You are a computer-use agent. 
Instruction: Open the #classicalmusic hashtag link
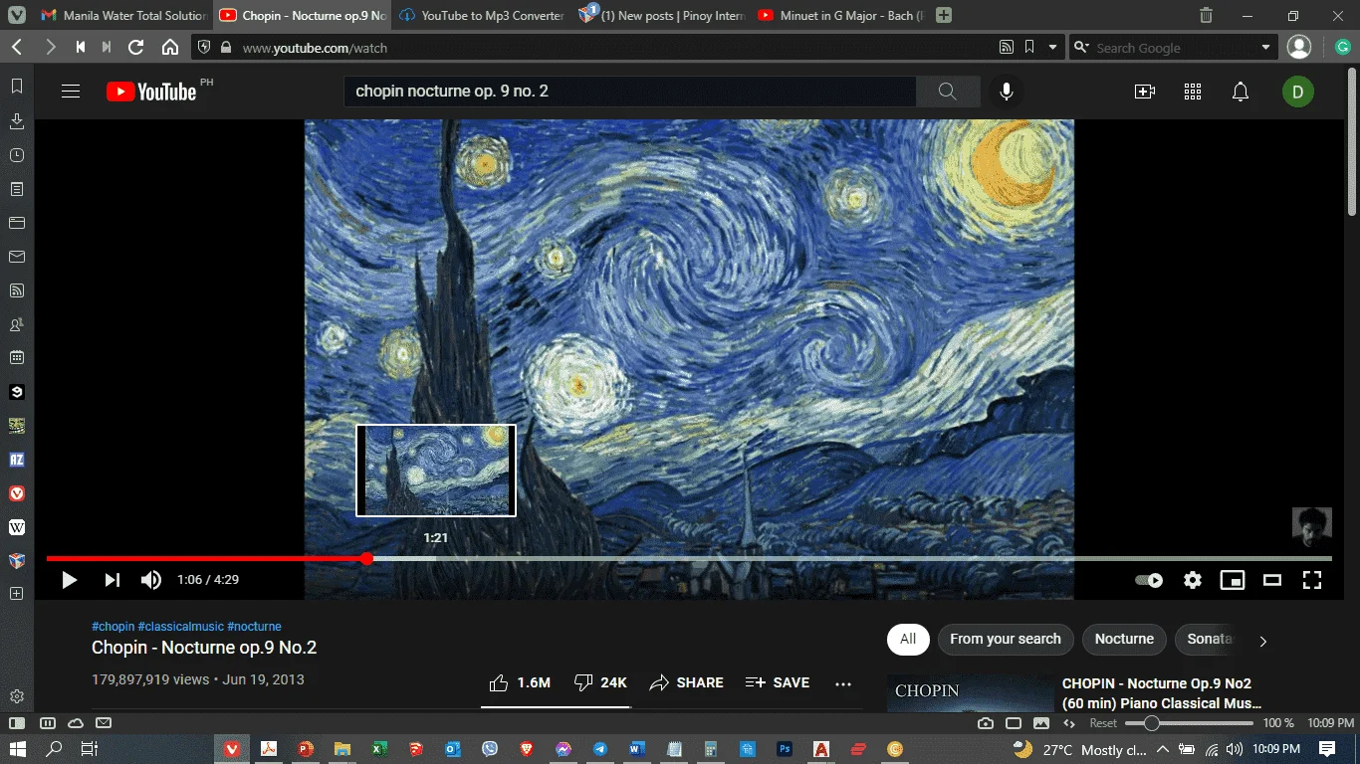click(181, 627)
